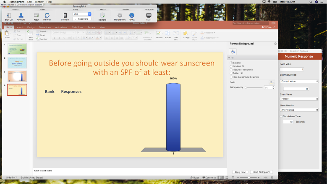Toggle Bold formatting in the ribbon
This screenshot has height=184, width=327.
click(x=55, y=38)
